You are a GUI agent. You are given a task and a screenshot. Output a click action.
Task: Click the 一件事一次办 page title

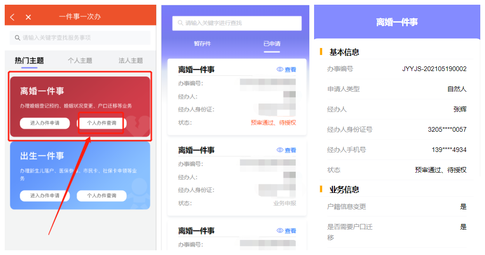click(80, 16)
